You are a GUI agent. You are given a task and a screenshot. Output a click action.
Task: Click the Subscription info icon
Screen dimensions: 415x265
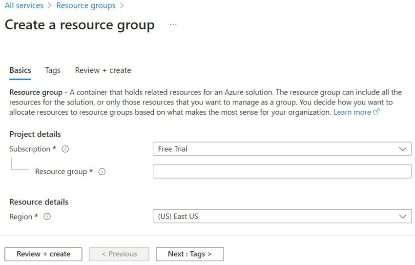tap(65, 149)
